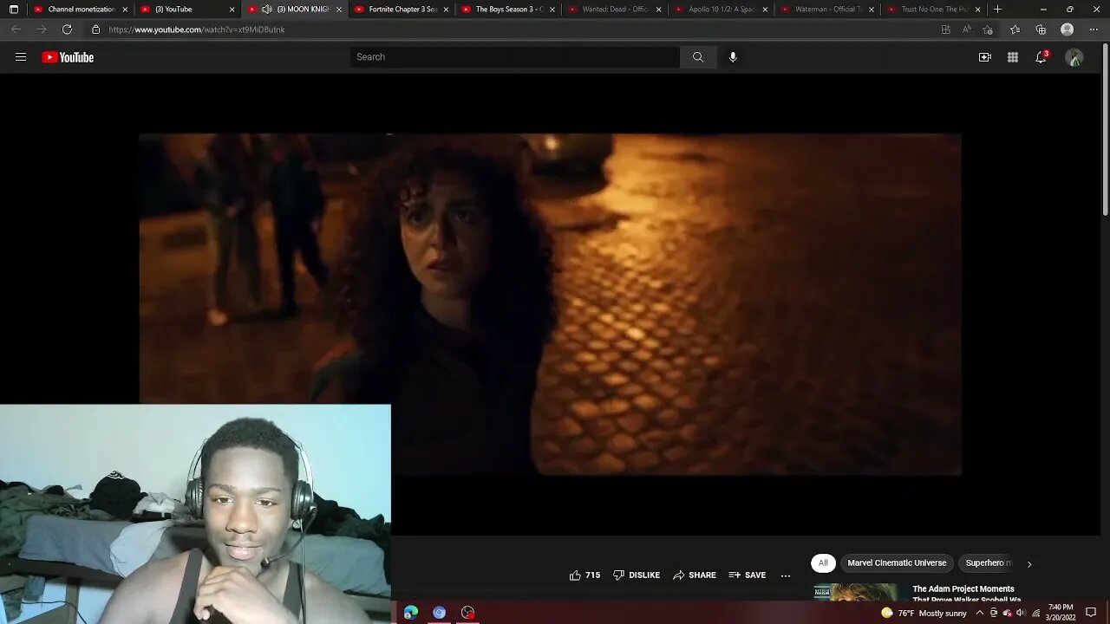The image size is (1110, 624).
Task: Open Microsoft Edge in the taskbar
Action: click(x=411, y=613)
